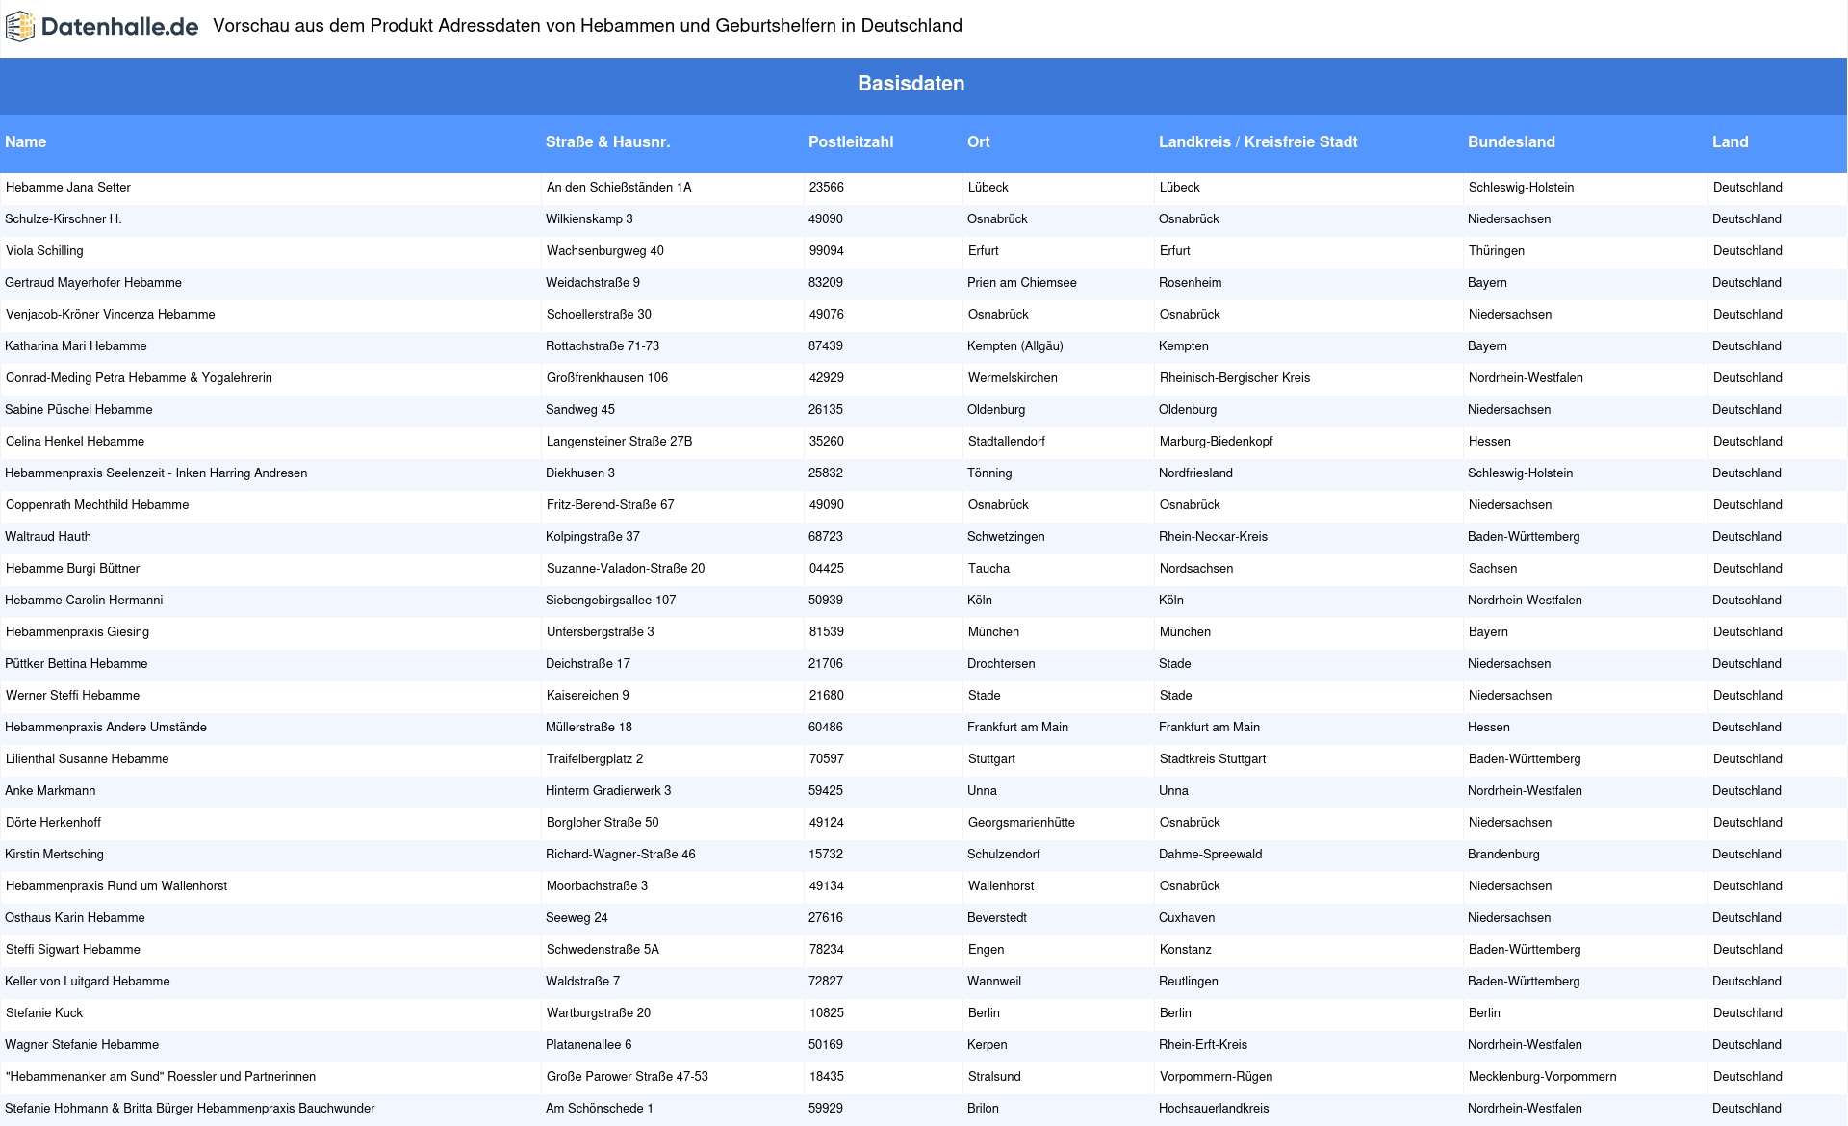This screenshot has width=1848, height=1126.
Task: Select the name Hebamme Burgi Büttner
Action: point(73,569)
